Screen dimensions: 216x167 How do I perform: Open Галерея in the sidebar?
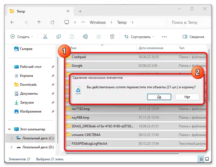pos(23,49)
